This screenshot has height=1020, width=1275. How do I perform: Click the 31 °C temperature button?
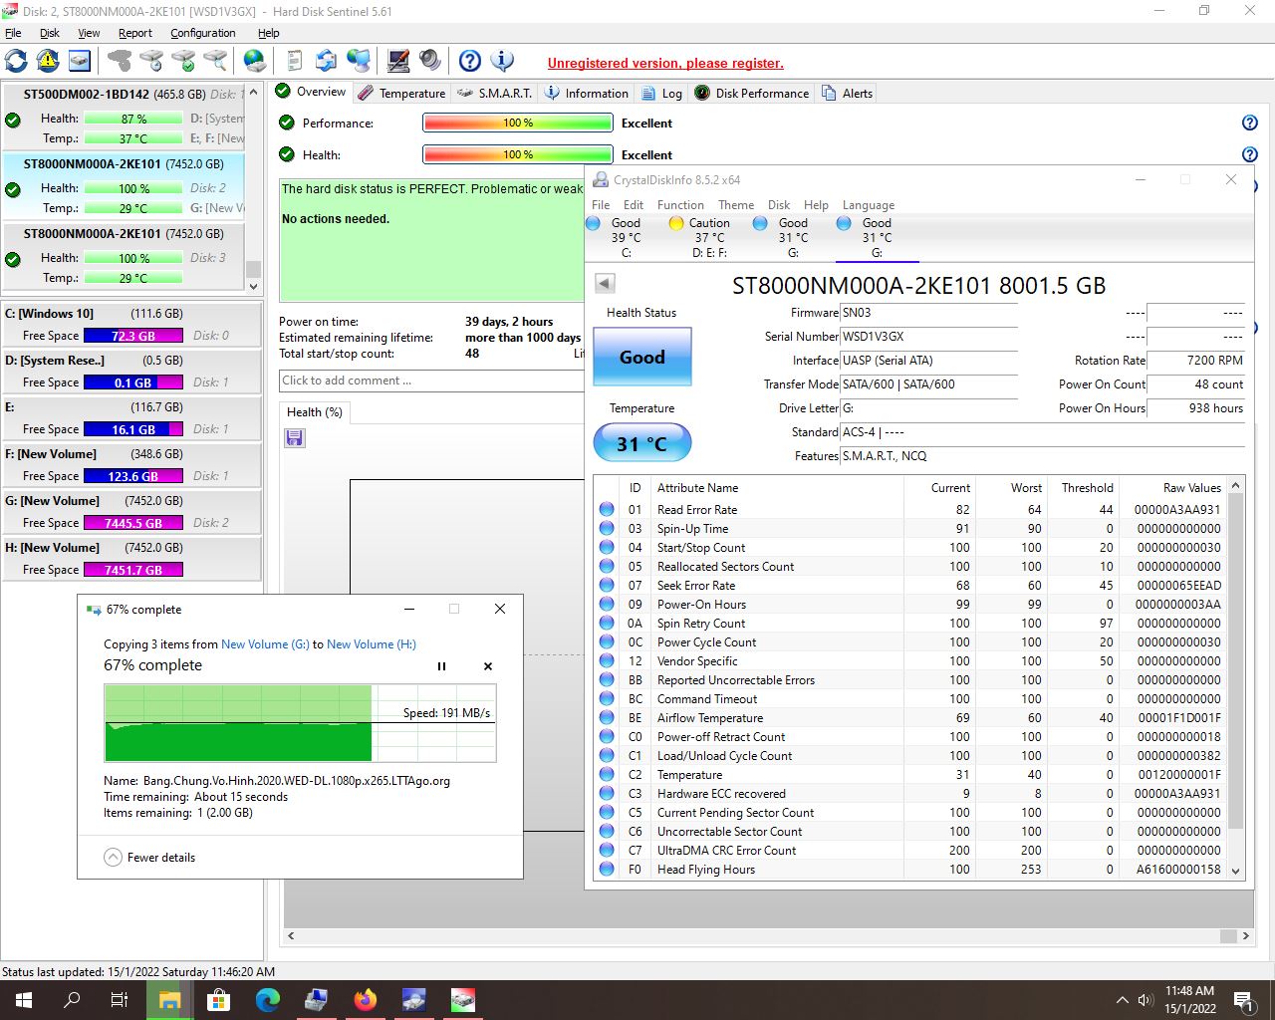click(642, 443)
